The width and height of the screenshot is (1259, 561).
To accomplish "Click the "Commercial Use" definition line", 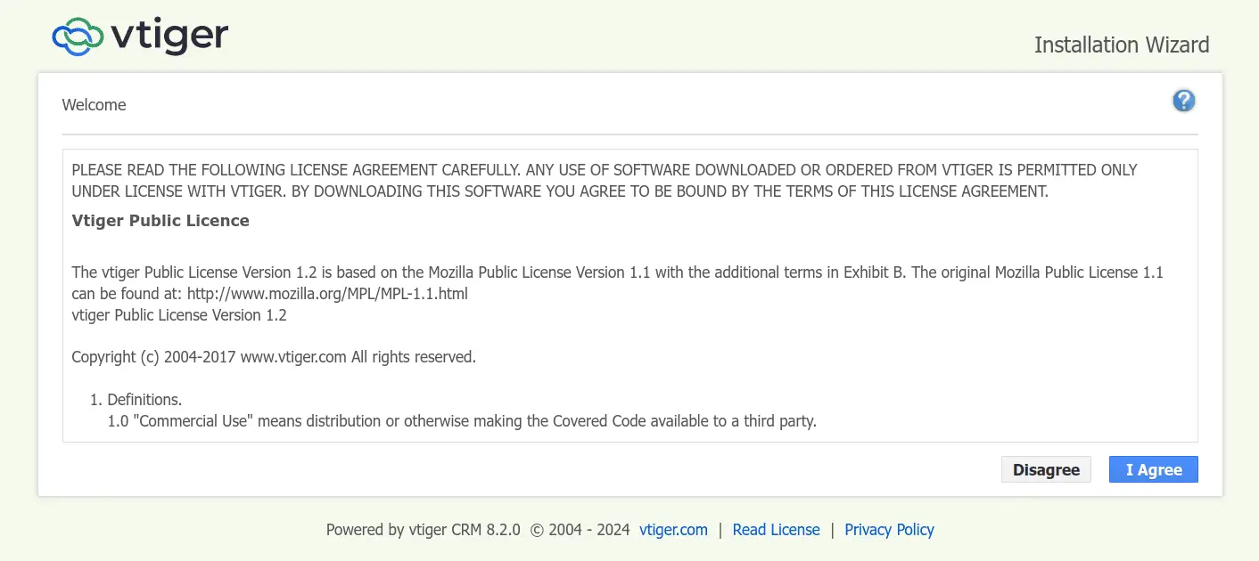I will pos(462,421).
